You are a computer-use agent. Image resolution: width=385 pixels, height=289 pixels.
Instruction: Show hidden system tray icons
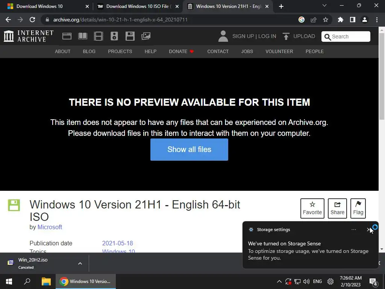click(279, 281)
